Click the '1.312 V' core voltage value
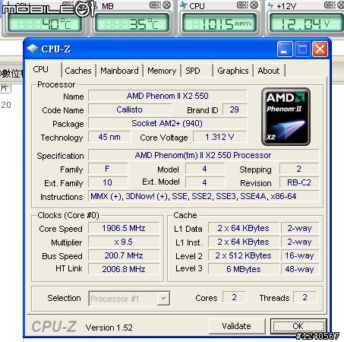Image resolution: width=344 pixels, height=342 pixels. click(219, 137)
